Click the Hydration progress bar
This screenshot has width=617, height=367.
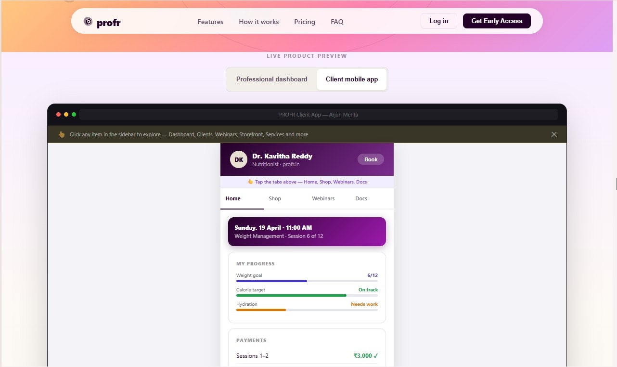[307, 310]
